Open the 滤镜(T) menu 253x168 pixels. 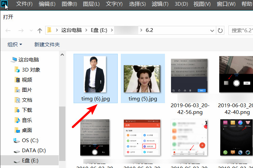[160, 4]
